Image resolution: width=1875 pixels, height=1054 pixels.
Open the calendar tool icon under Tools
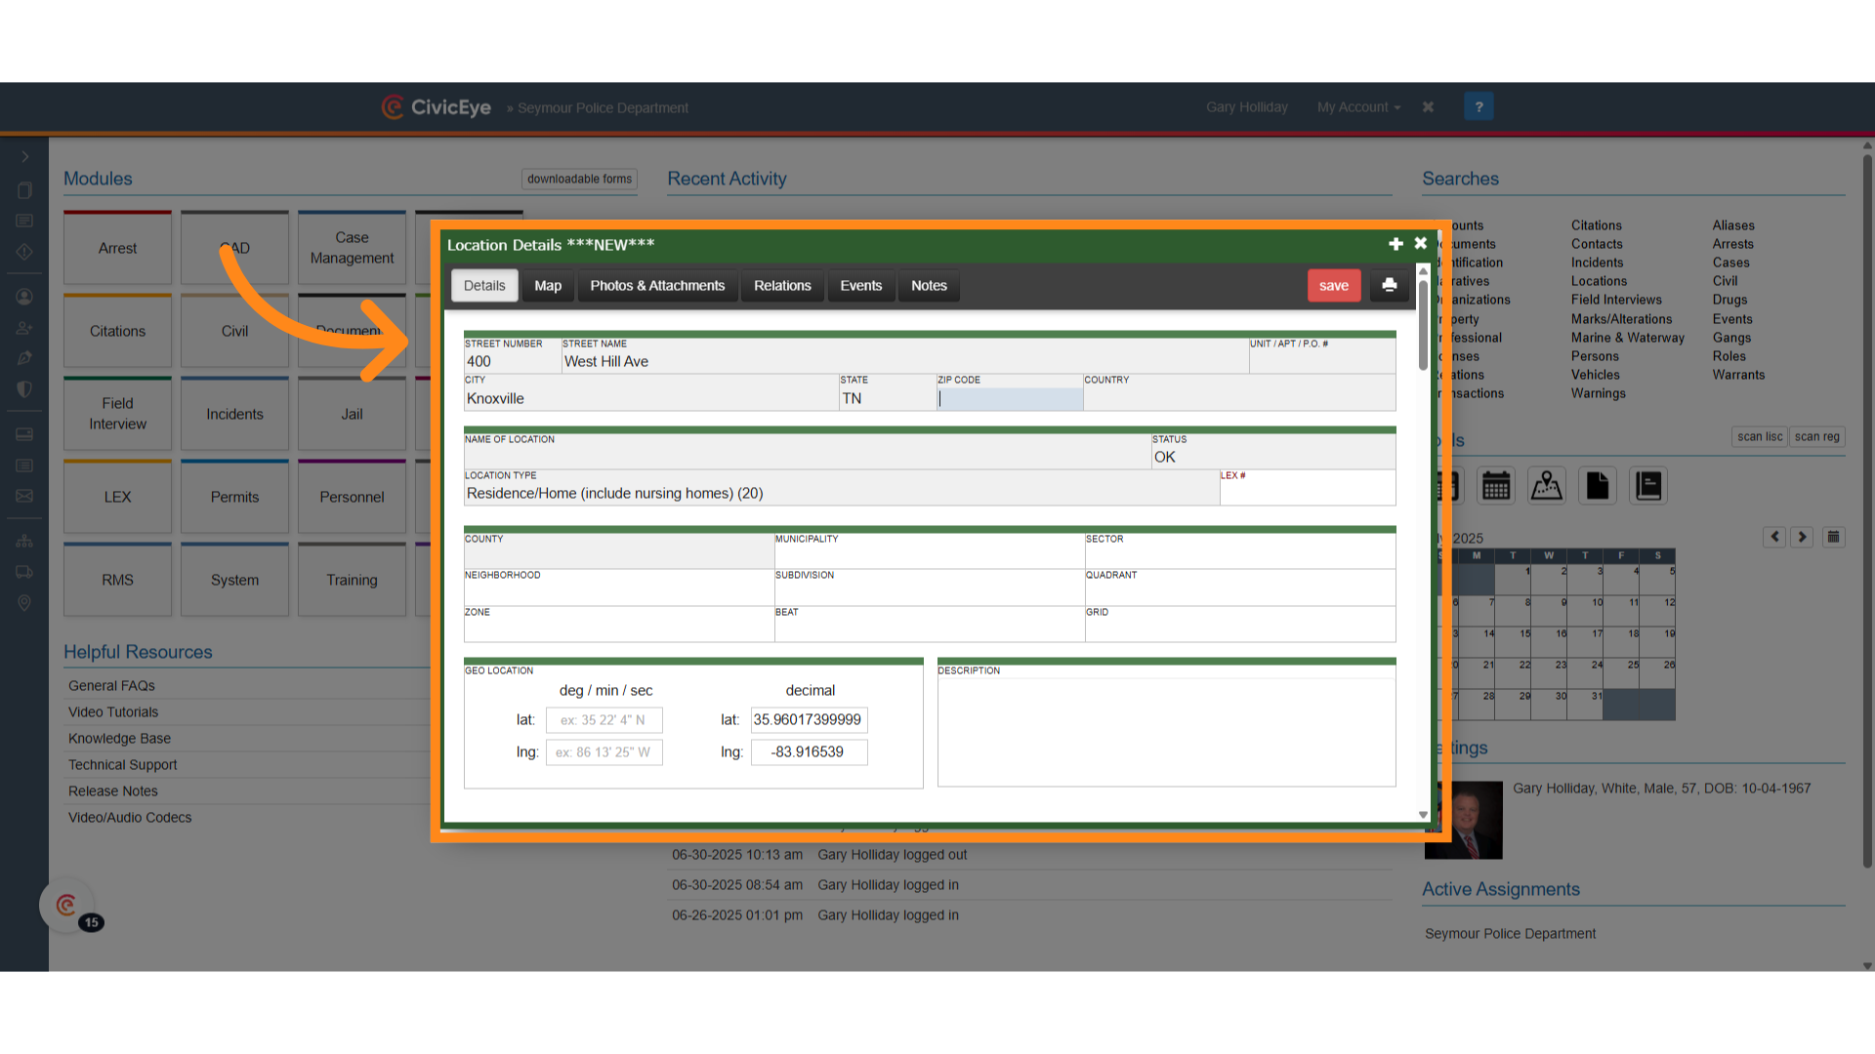[1496, 485]
